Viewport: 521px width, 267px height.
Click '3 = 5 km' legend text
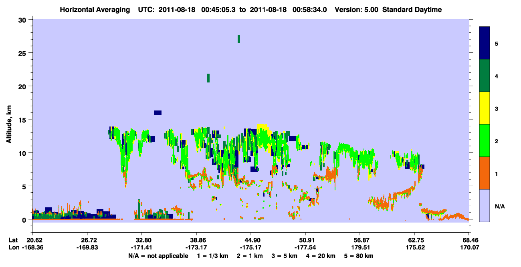(284, 256)
